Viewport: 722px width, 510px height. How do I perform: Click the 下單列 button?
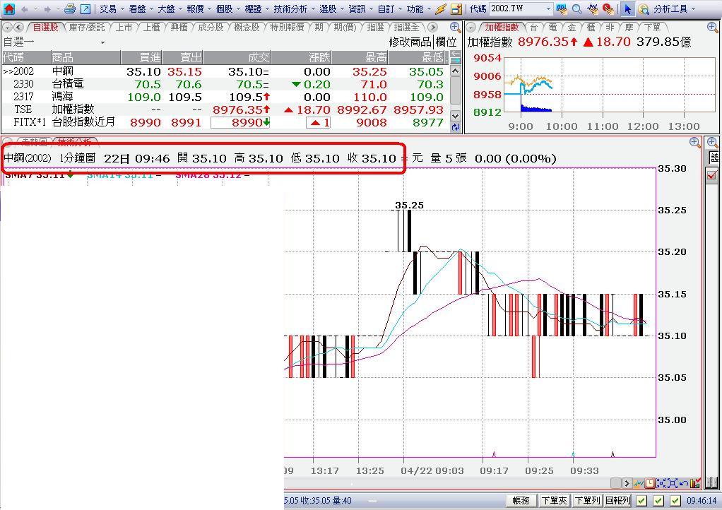(587, 500)
